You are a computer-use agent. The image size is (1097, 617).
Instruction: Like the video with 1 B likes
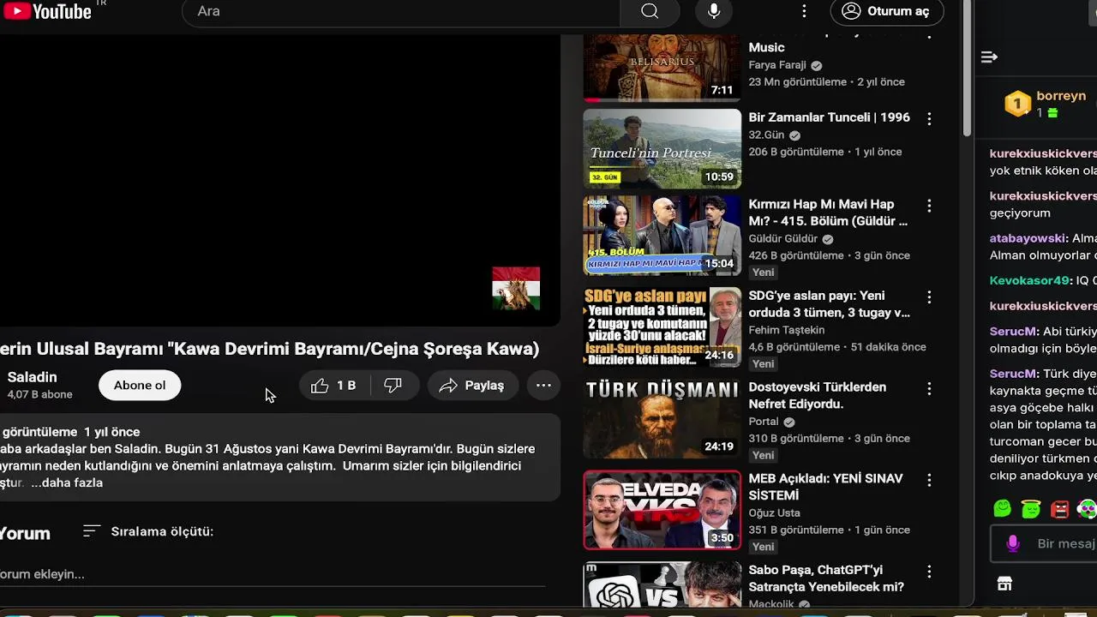[333, 386]
